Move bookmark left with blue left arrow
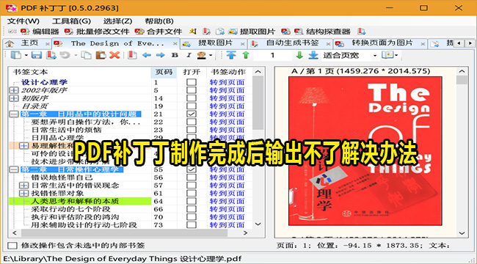The width and height of the screenshot is (477, 264). 147,55
